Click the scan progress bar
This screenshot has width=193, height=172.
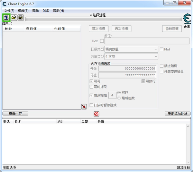103,19
